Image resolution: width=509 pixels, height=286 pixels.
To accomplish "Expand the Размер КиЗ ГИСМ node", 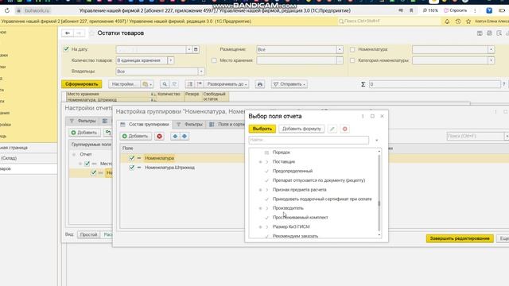I will click(x=260, y=226).
